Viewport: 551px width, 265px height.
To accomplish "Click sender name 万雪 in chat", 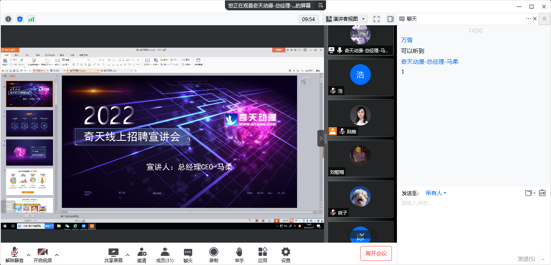I will pyautogui.click(x=407, y=40).
